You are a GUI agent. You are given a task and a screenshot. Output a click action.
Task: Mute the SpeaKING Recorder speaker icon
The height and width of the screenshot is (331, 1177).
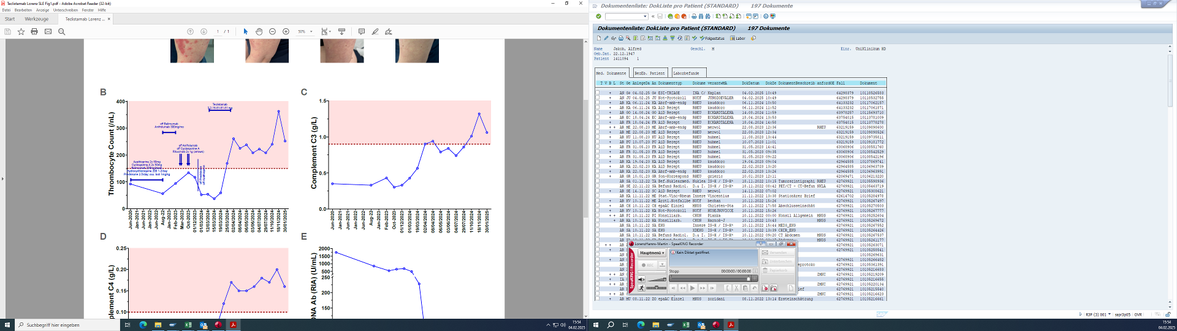point(641,280)
